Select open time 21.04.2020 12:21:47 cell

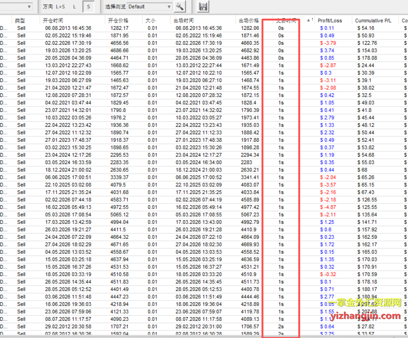tap(68, 88)
